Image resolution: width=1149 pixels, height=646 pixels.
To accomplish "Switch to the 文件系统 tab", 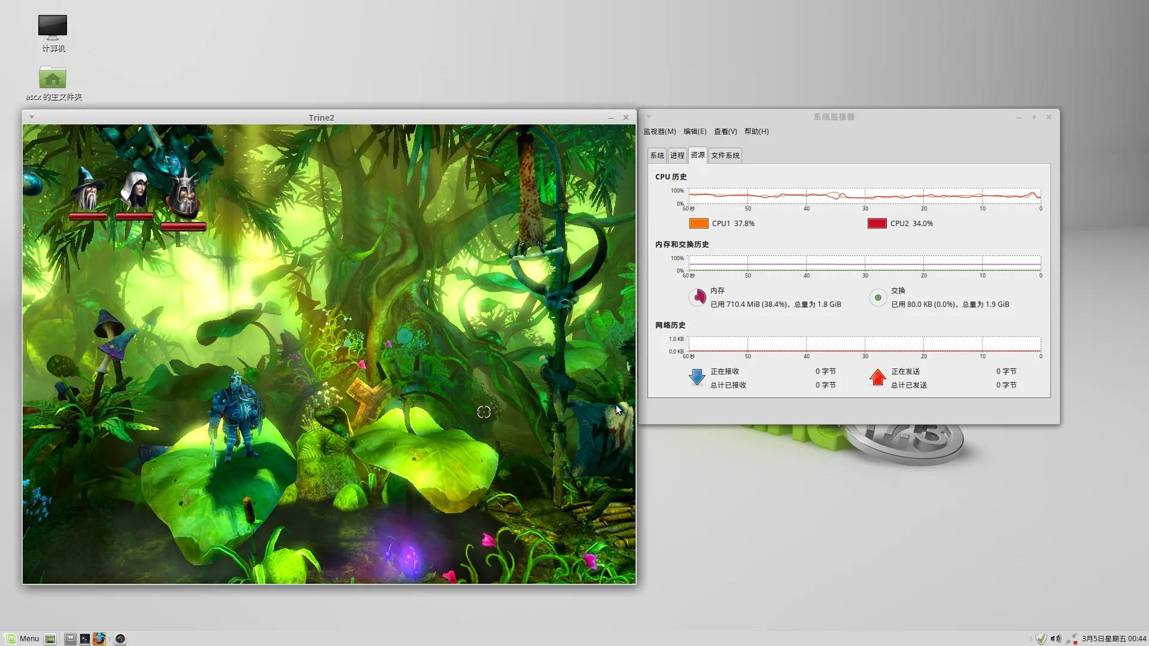I will click(725, 156).
